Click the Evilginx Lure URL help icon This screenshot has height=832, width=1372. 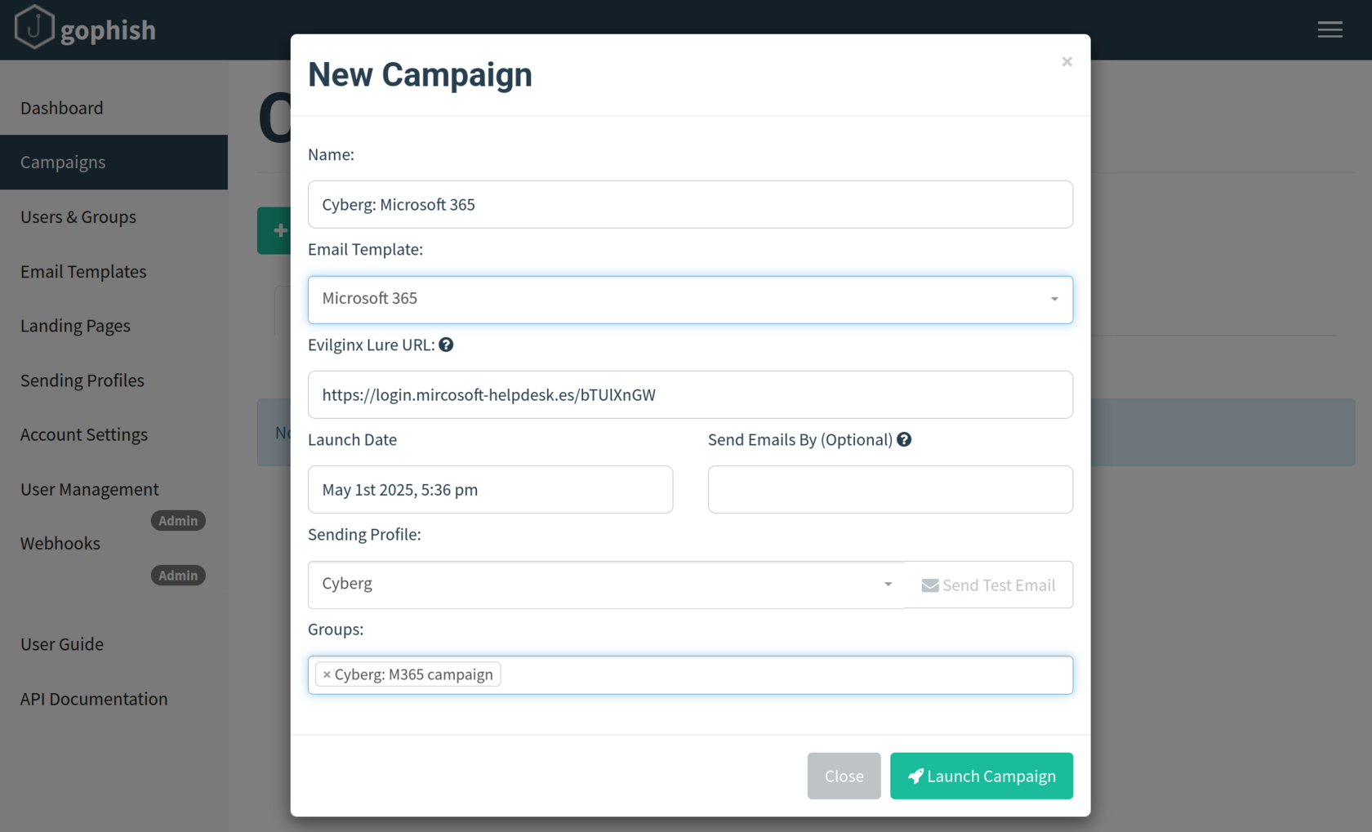(x=446, y=345)
